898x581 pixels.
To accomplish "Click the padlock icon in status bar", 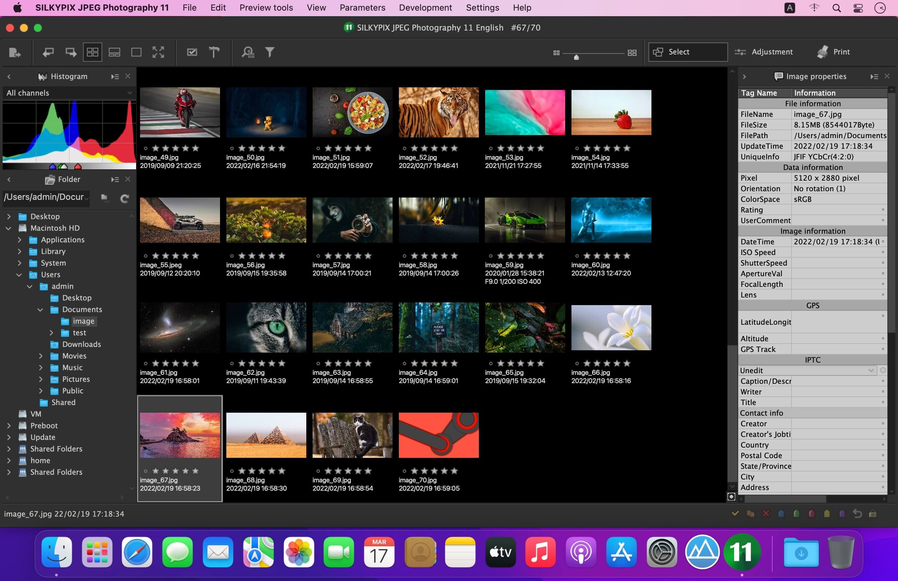I will pyautogui.click(x=872, y=514).
